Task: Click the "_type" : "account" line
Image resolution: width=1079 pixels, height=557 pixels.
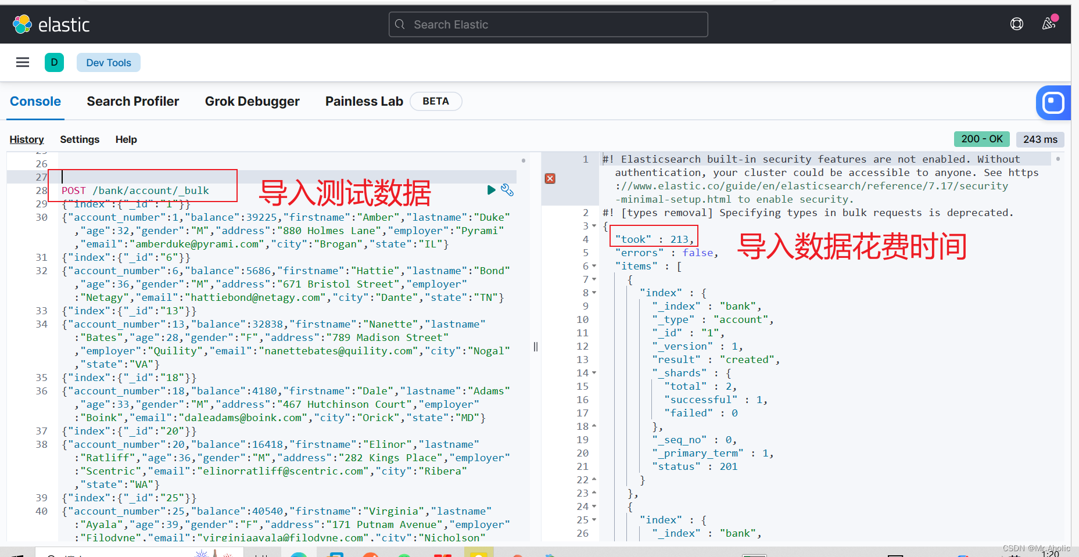Action: (x=713, y=319)
